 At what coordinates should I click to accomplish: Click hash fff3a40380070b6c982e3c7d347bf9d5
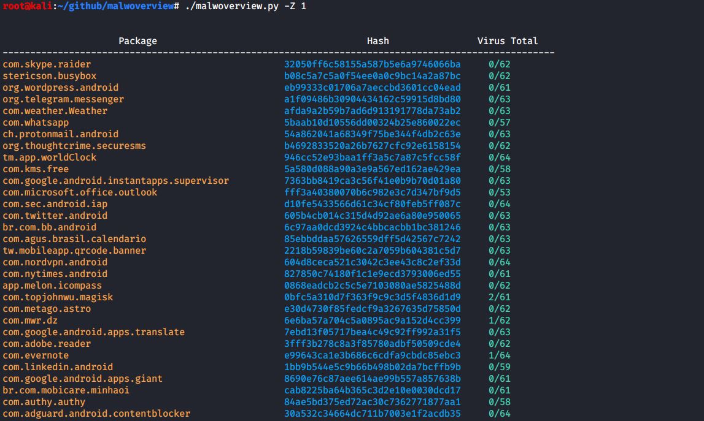click(x=372, y=193)
